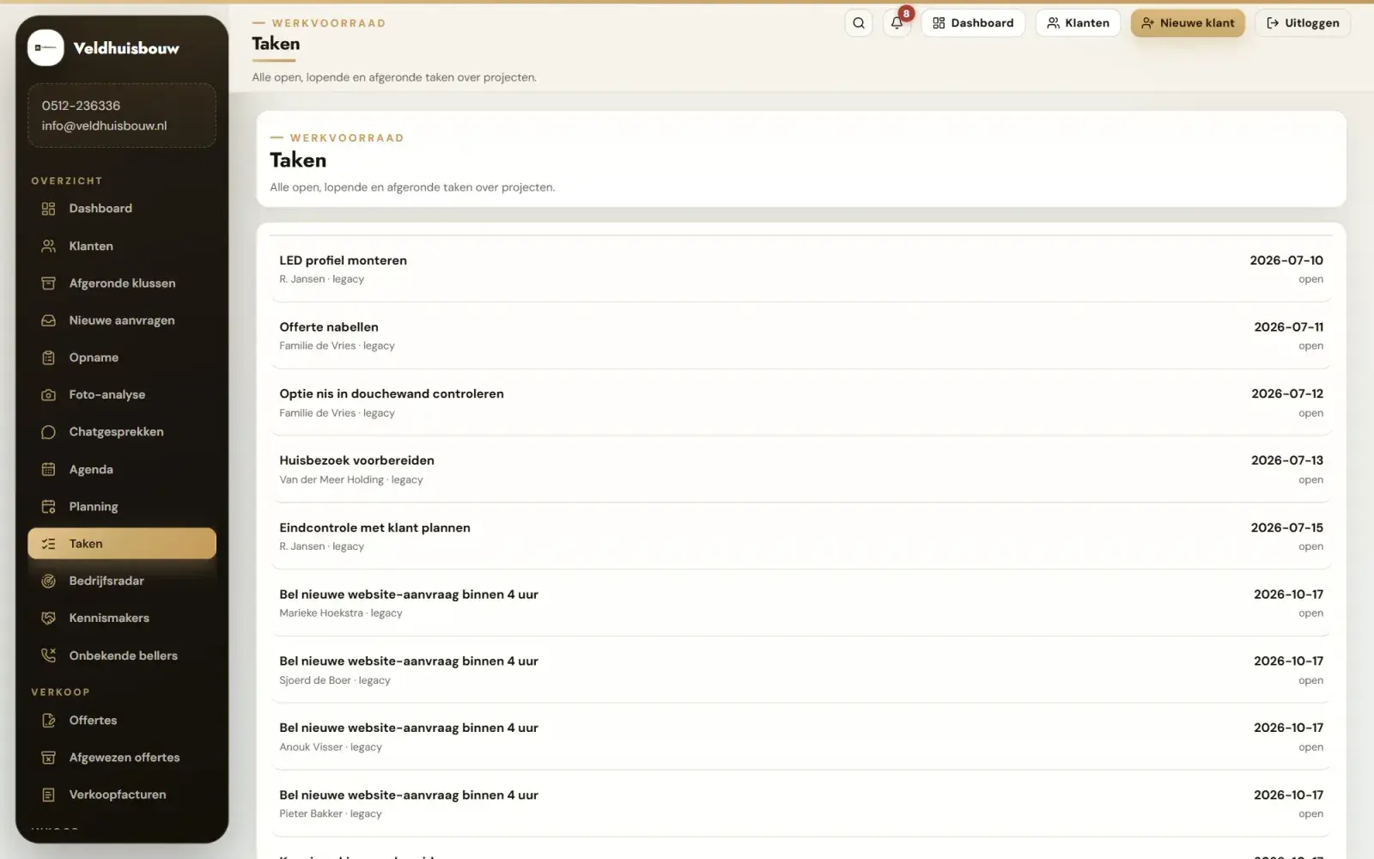Image resolution: width=1374 pixels, height=859 pixels.
Task: Click the Offertes document-edit icon
Action: pos(49,721)
